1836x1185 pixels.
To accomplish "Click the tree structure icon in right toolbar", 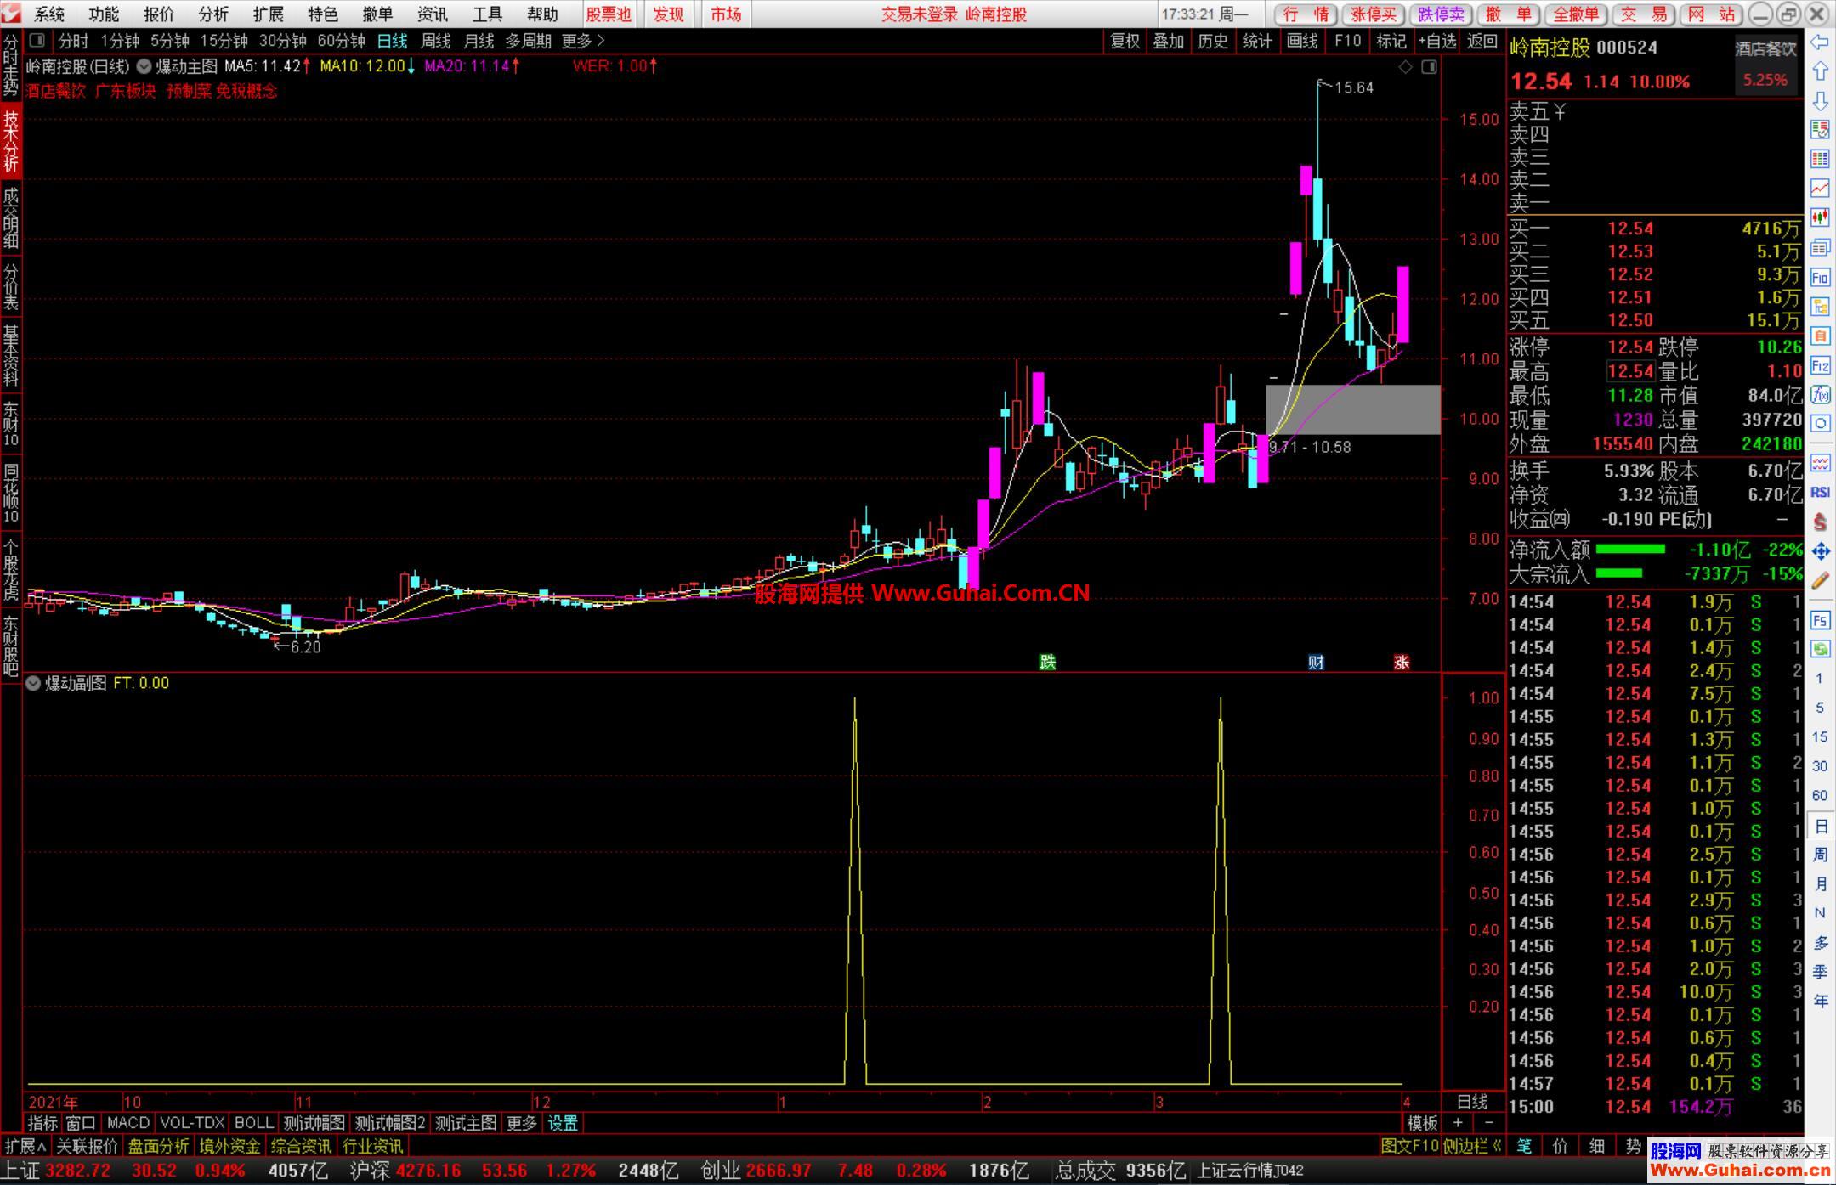I will pyautogui.click(x=1820, y=307).
